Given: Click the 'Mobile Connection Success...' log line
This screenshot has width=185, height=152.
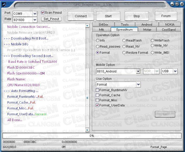Looking at the screenshot, I should [x=29, y=27].
